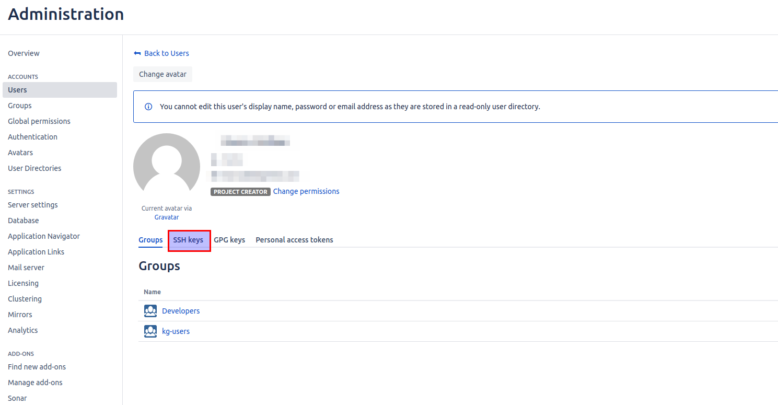Click the kg-users group icon
778x405 pixels.
click(x=150, y=331)
